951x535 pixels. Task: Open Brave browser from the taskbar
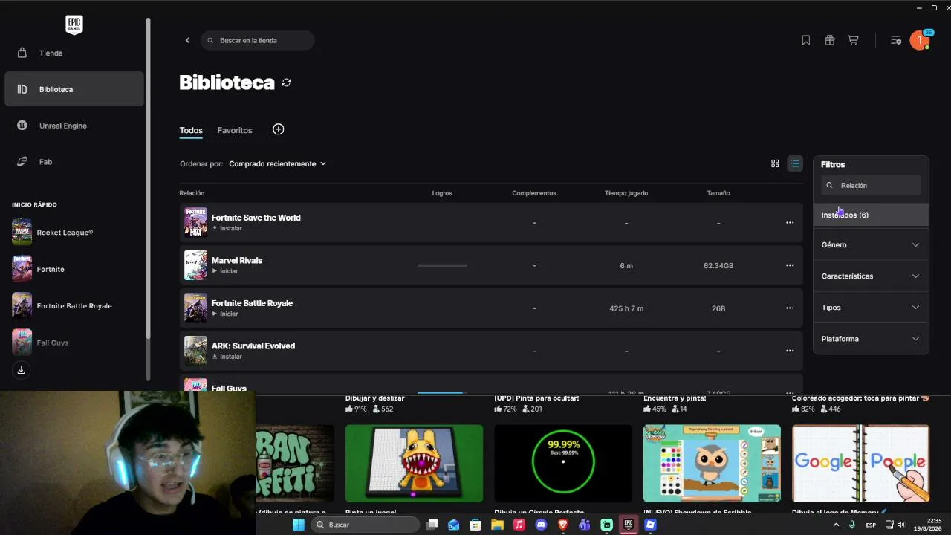pos(562,525)
